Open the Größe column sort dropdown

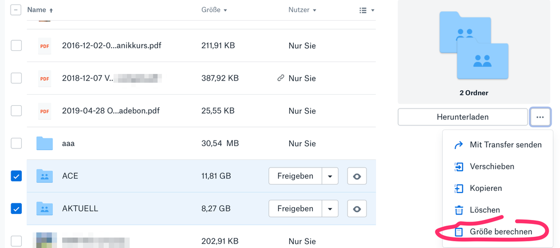click(214, 10)
